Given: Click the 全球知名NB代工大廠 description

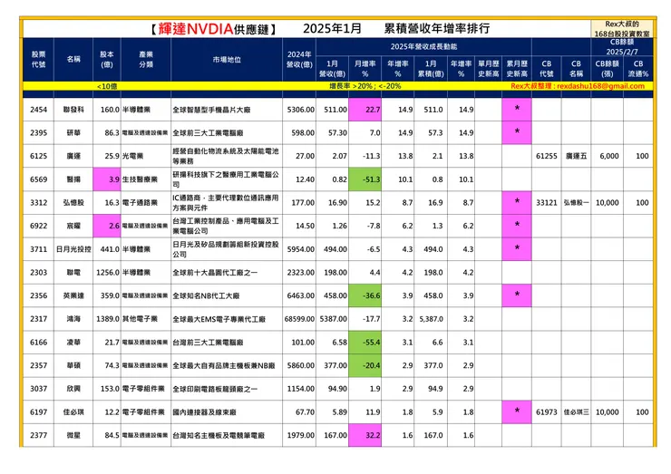Looking at the screenshot, I should tap(206, 295).
